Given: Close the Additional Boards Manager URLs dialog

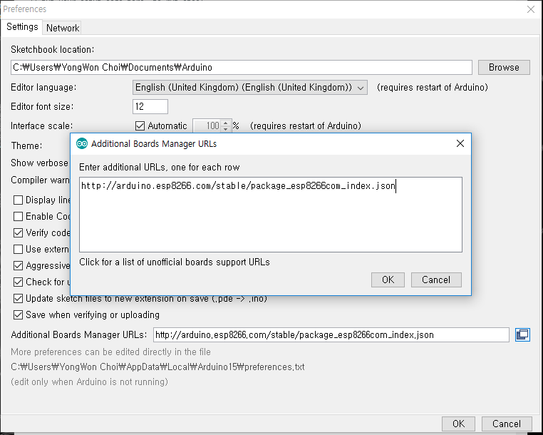Looking at the screenshot, I should [460, 143].
